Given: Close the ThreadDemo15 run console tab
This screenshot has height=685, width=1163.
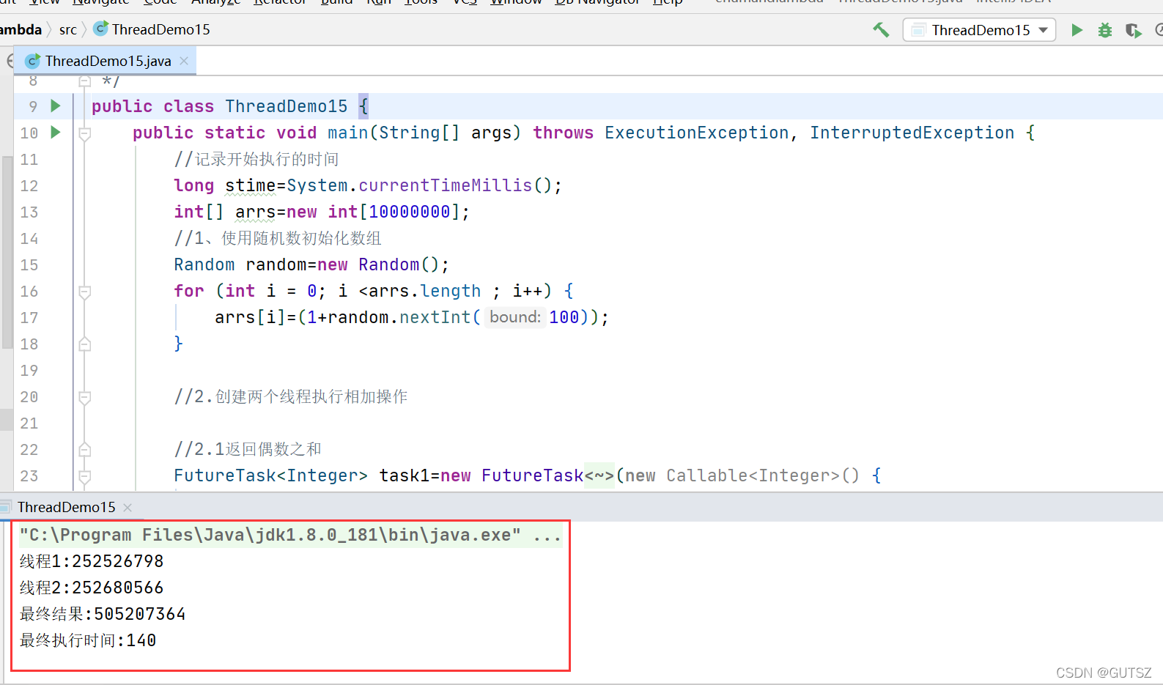Looking at the screenshot, I should 128,507.
